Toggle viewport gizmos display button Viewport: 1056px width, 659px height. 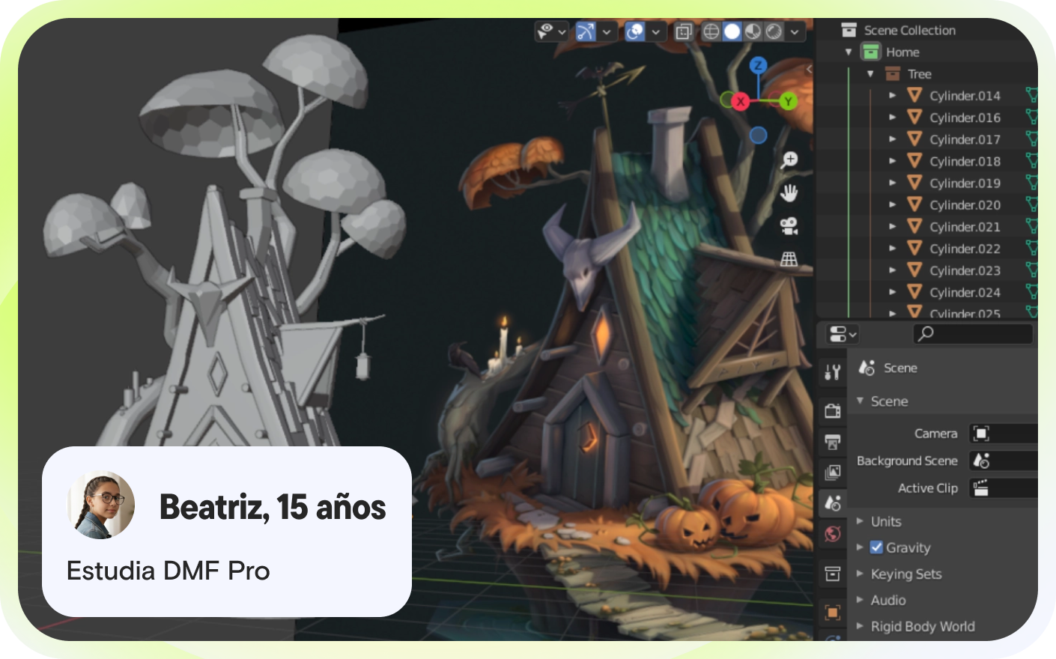(x=586, y=31)
